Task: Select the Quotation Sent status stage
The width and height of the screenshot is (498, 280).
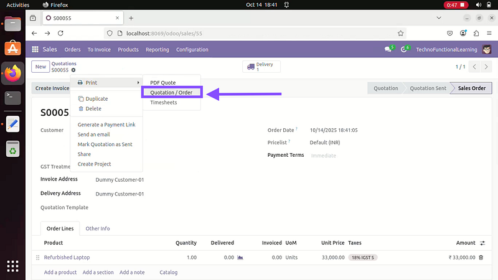Action: pyautogui.click(x=428, y=88)
